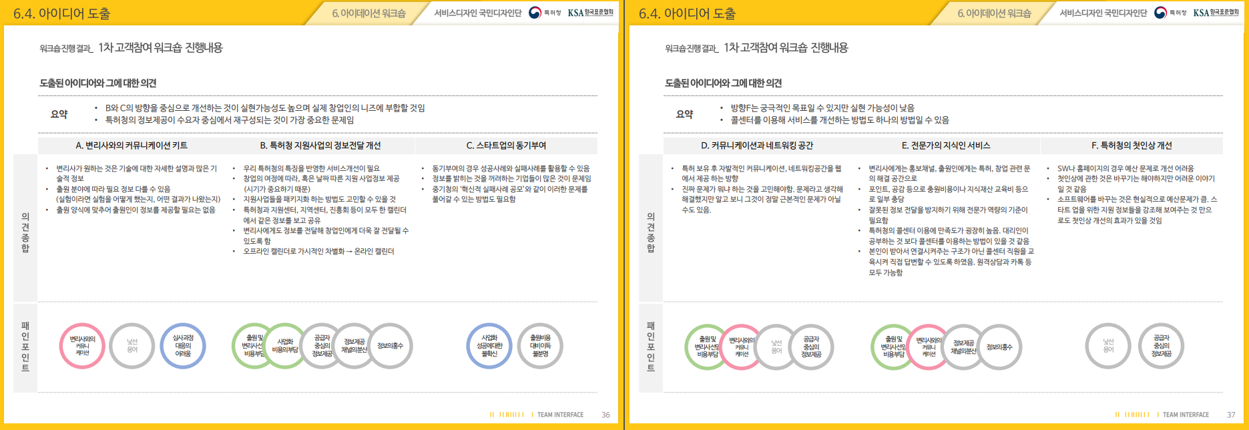This screenshot has height=430, width=1249.
Task: Click KSA 한국표준협회 logo on page 37
Action: point(1216,13)
